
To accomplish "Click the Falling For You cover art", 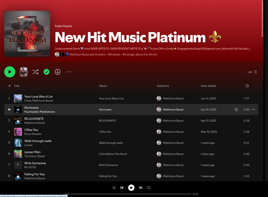I will (x=18, y=176).
